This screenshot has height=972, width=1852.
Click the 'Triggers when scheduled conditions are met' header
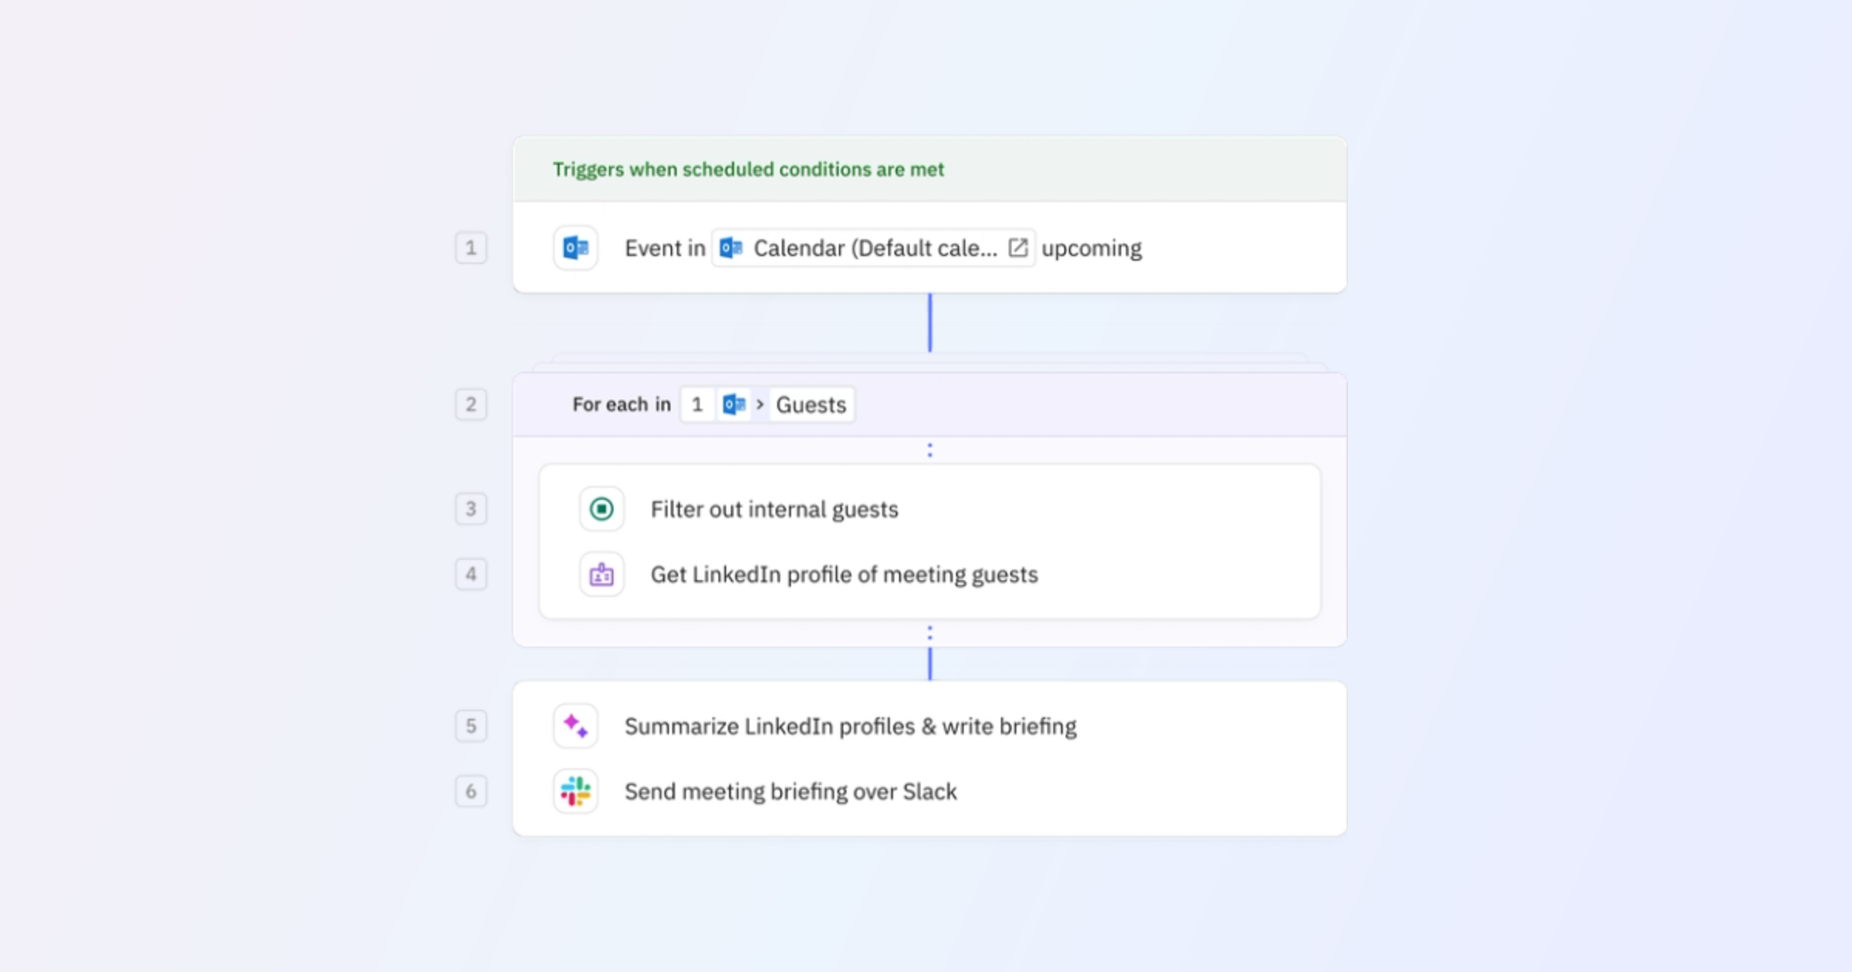tap(747, 169)
